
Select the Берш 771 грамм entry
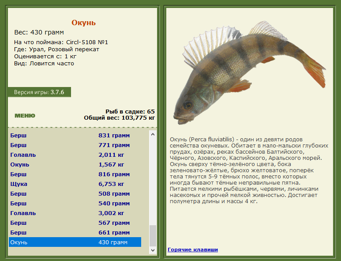click(x=75, y=145)
